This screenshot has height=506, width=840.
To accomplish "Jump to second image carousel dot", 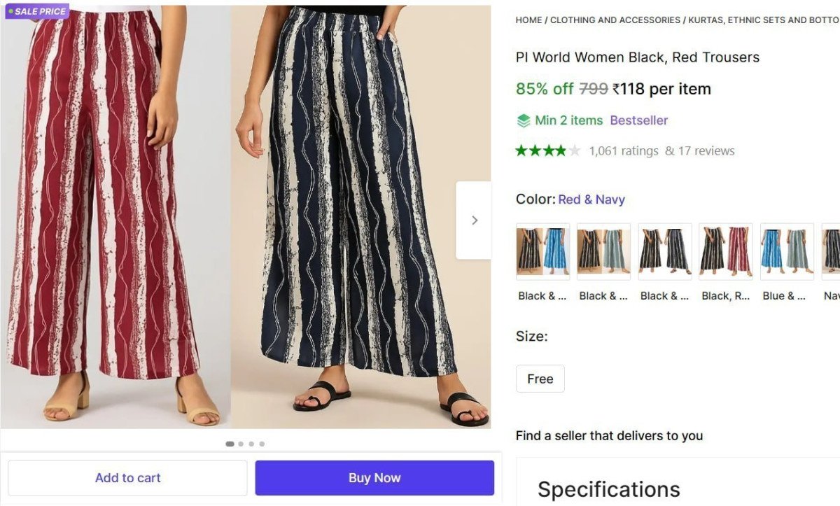I will [x=241, y=444].
